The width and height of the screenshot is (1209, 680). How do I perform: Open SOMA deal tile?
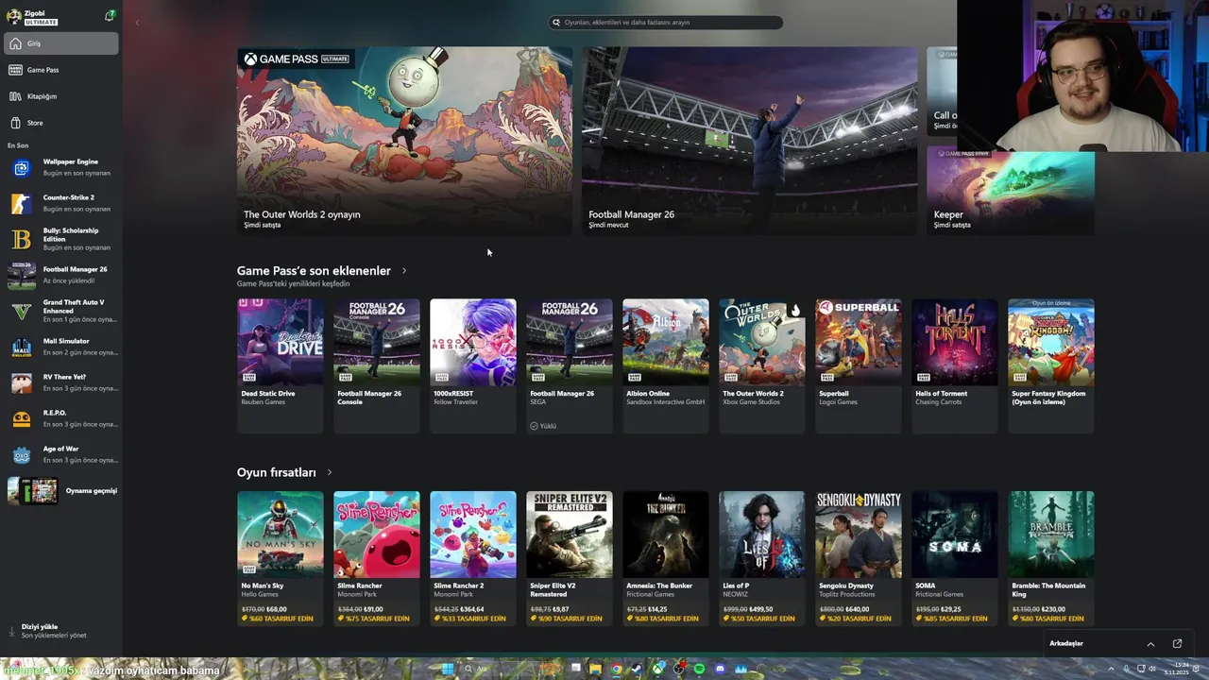[x=955, y=558]
